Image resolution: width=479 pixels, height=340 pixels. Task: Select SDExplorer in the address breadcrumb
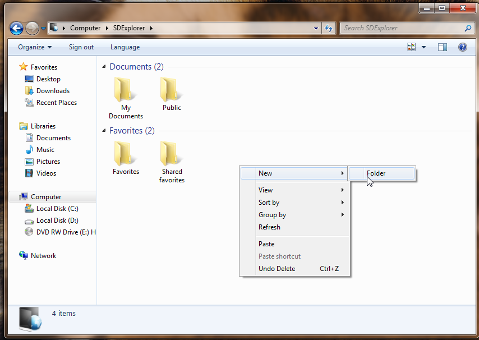click(x=129, y=28)
